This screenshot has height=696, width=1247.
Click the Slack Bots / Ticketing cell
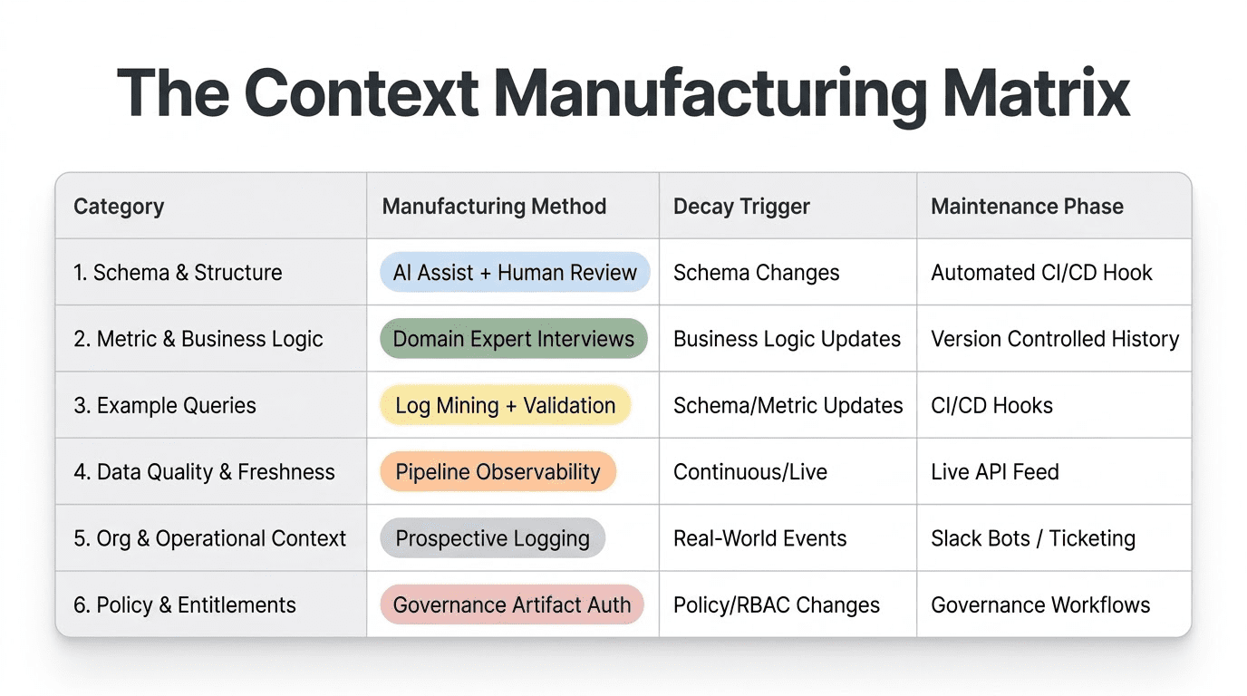(1032, 538)
